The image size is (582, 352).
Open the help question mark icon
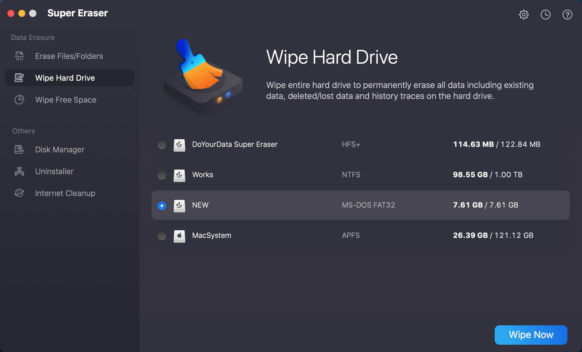[567, 15]
